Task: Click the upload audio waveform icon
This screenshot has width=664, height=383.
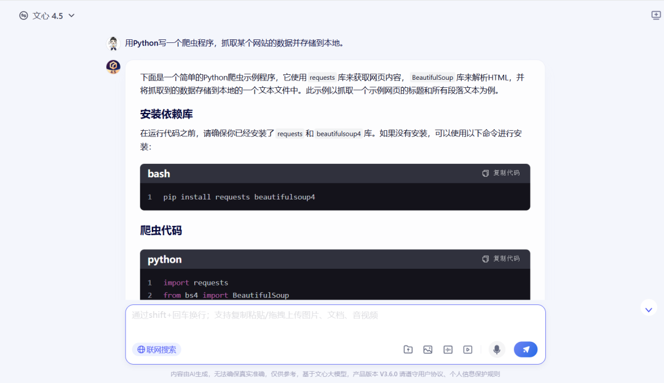Action: [448, 350]
